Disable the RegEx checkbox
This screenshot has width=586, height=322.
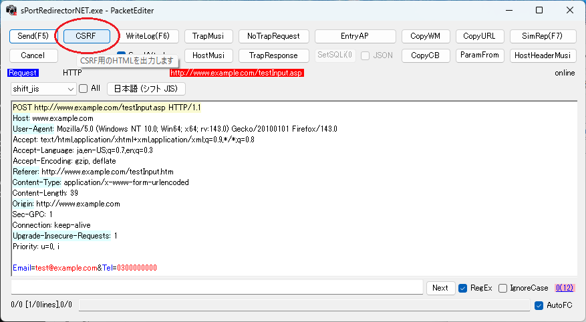coord(462,289)
